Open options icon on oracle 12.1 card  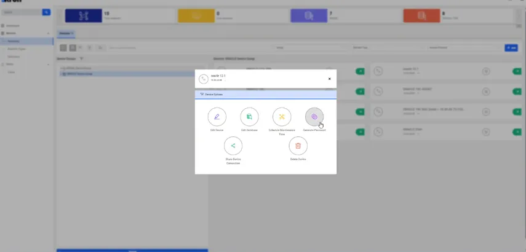486,71
